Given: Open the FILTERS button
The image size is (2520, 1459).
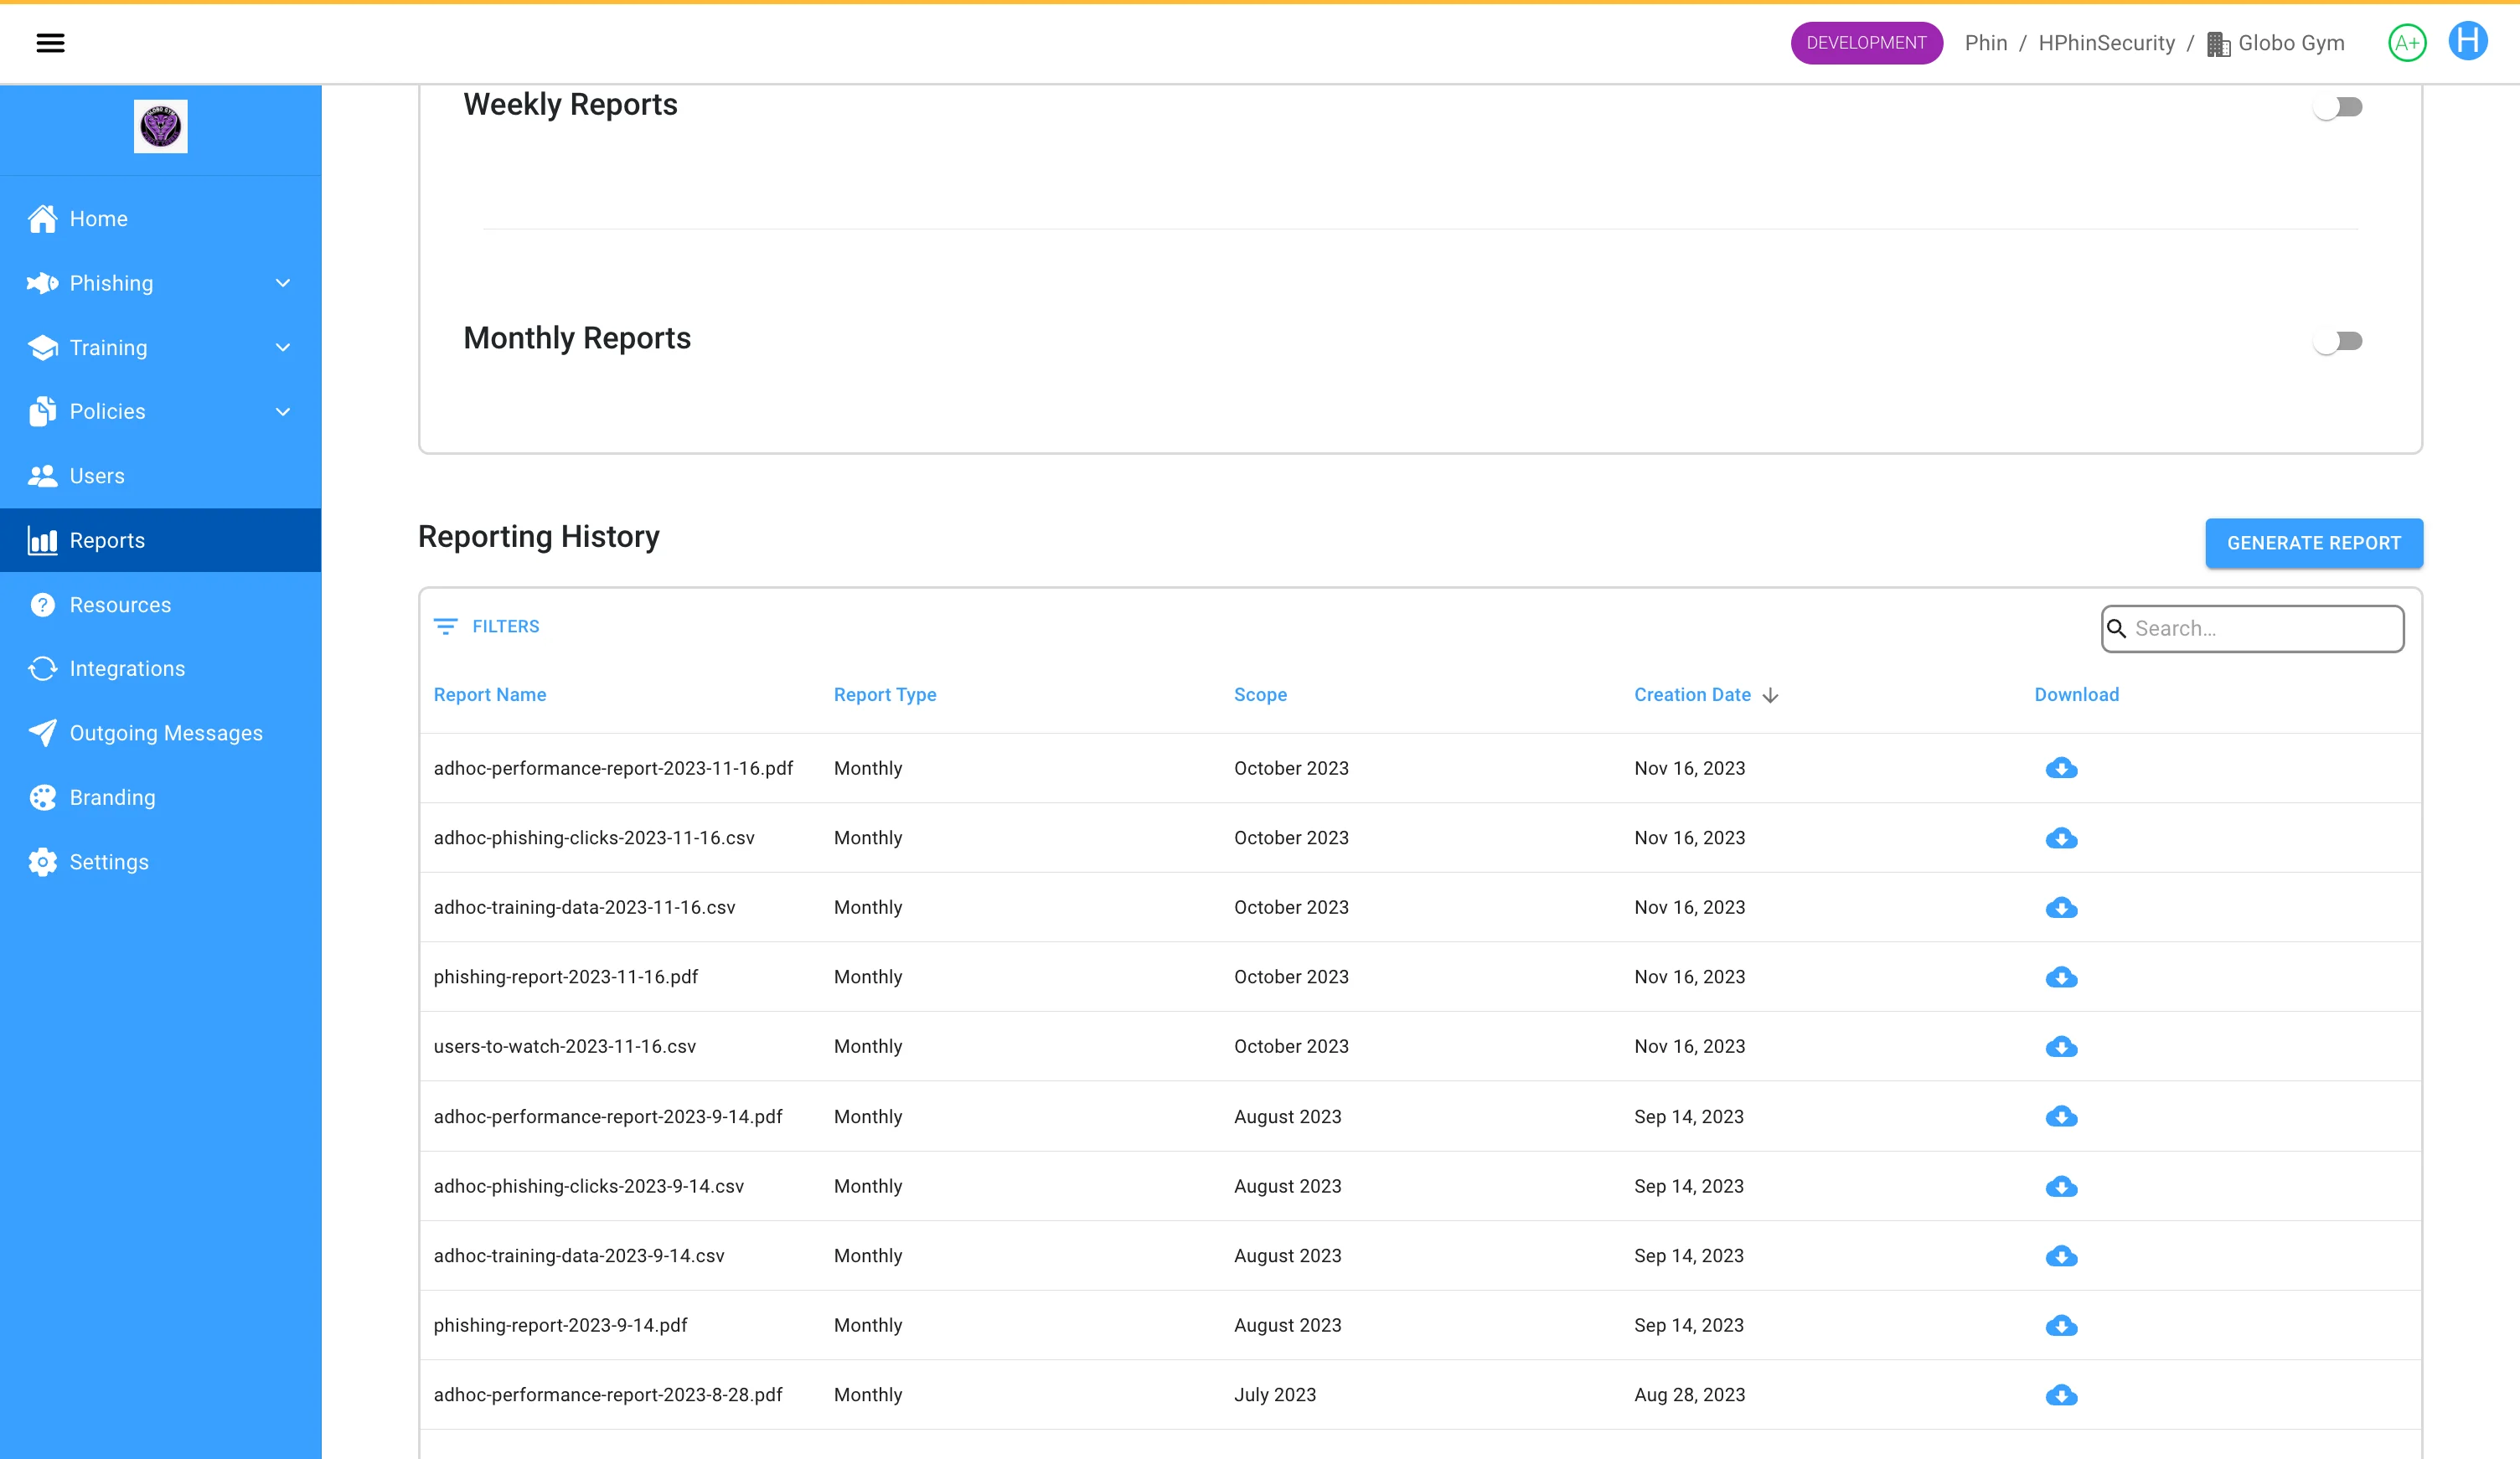Looking at the screenshot, I should tap(486, 627).
